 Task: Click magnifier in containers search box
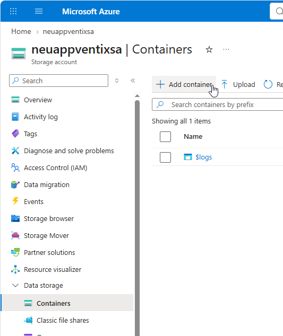[160, 104]
